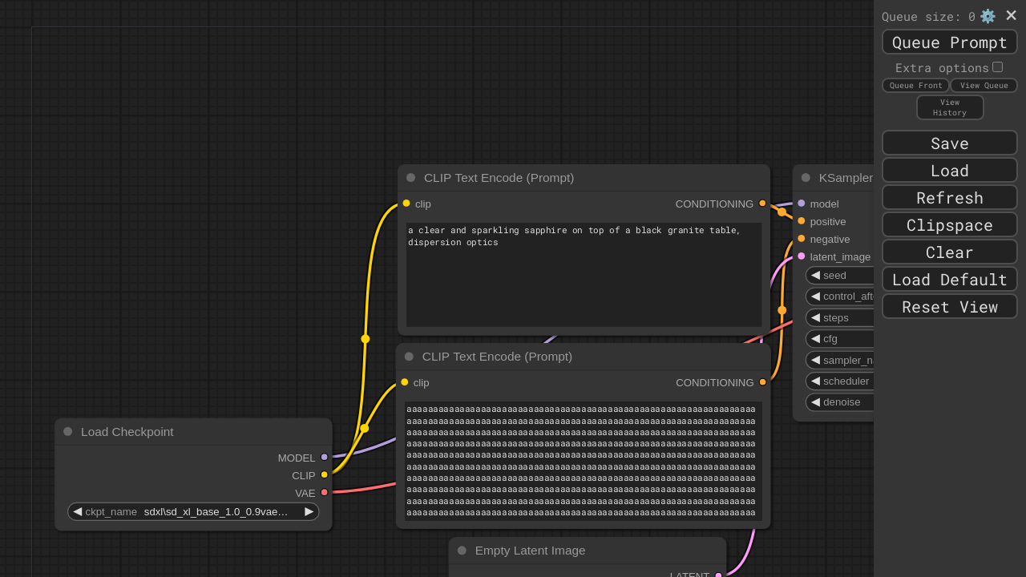The width and height of the screenshot is (1026, 577).
Task: Collapse the top CLIP Text Encode node
Action: click(x=411, y=178)
